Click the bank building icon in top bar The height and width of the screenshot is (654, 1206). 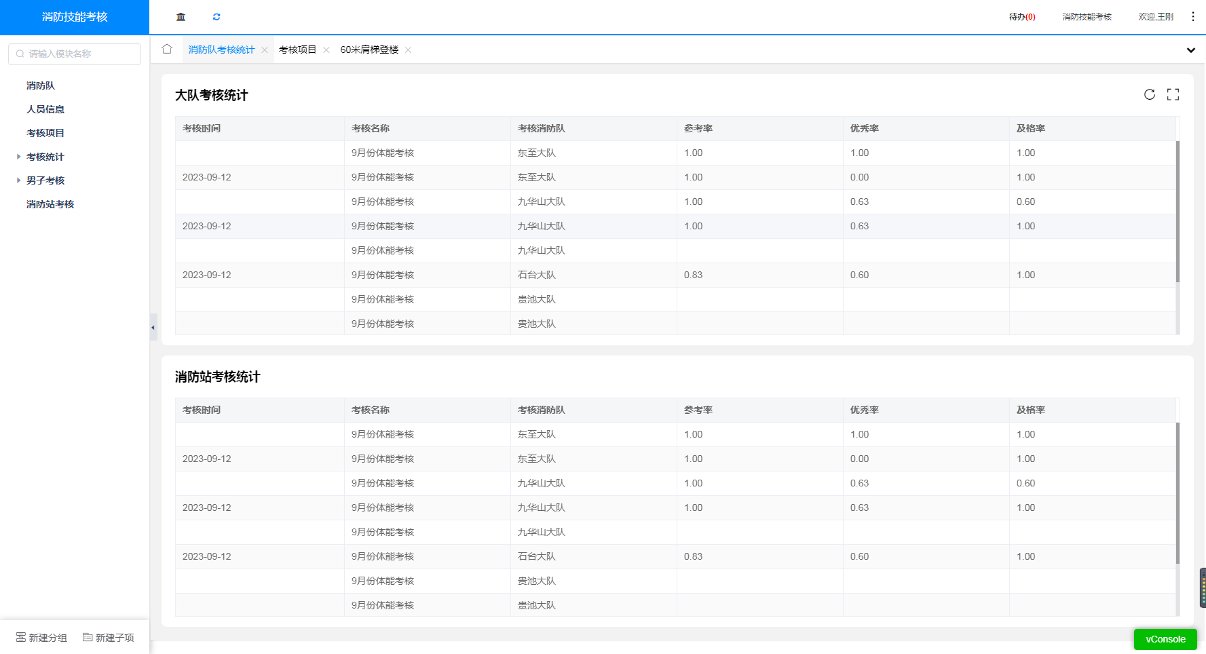point(181,17)
